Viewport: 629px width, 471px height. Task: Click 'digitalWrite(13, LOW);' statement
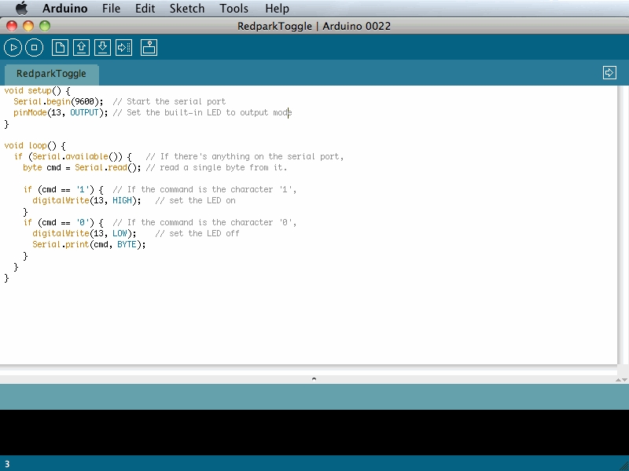coord(84,233)
